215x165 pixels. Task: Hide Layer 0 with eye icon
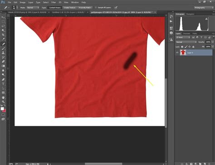(177, 53)
